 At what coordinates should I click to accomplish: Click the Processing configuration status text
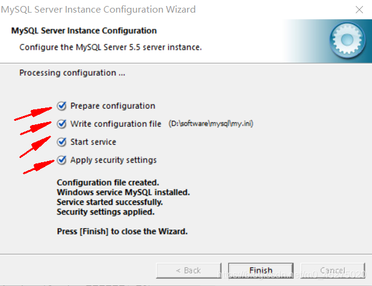tap(72, 73)
